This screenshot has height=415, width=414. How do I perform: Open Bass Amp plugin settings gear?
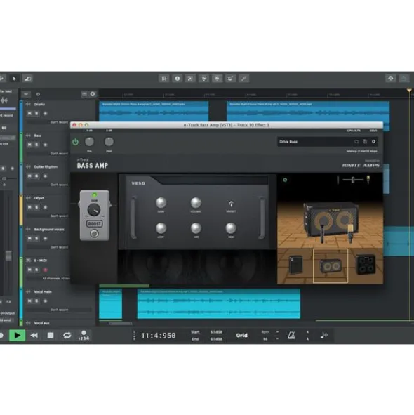coord(373,142)
